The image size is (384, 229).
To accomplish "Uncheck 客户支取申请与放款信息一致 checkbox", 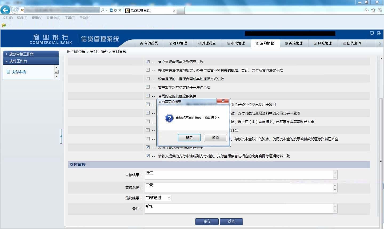I will pyautogui.click(x=148, y=62).
